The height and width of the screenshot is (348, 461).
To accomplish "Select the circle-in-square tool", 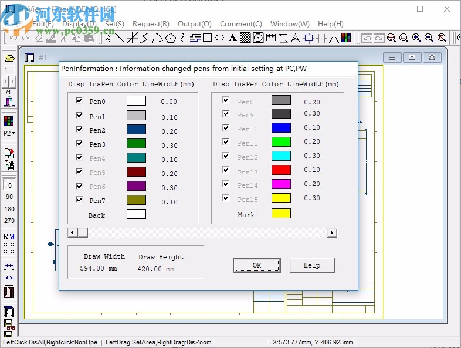I will tap(258, 38).
